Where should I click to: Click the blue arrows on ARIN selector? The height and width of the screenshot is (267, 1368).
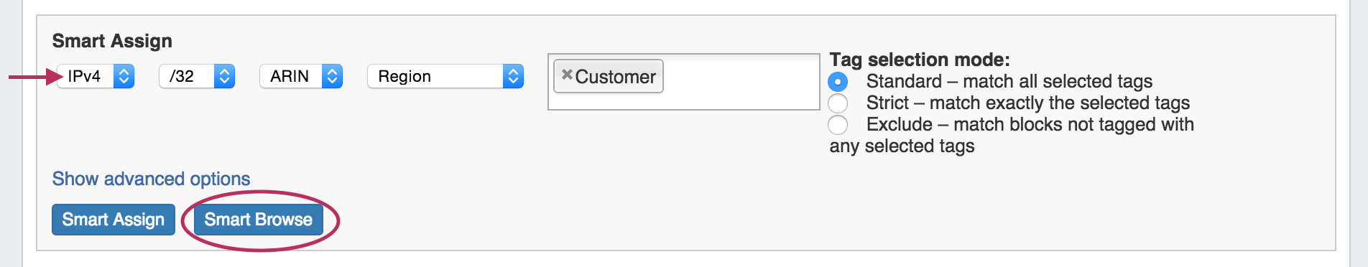pos(332,76)
